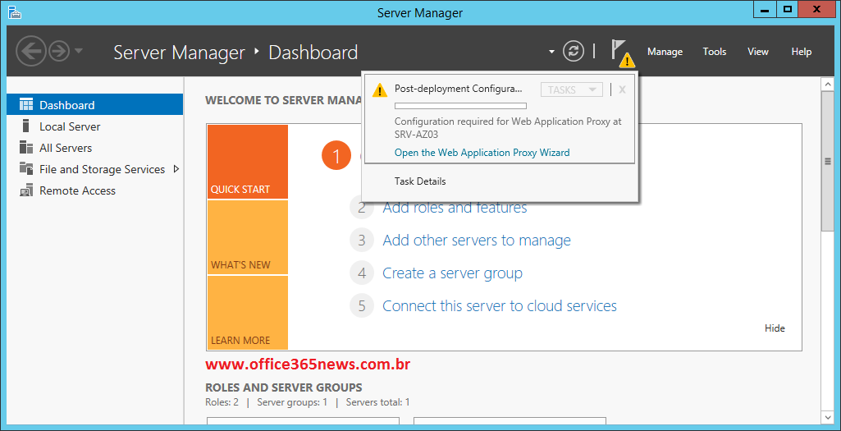Click the File and Storage Services icon
841x431 pixels.
(x=25, y=168)
